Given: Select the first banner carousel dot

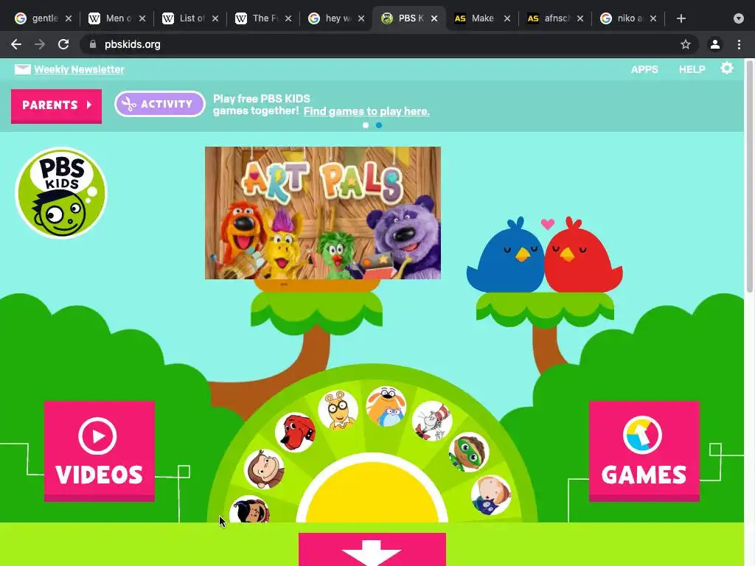Looking at the screenshot, I should (x=366, y=125).
